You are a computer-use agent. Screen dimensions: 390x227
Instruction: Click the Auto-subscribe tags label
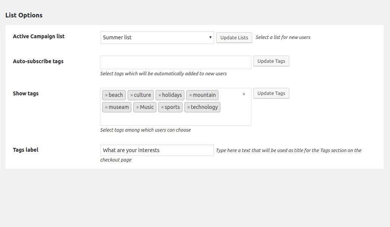click(38, 61)
